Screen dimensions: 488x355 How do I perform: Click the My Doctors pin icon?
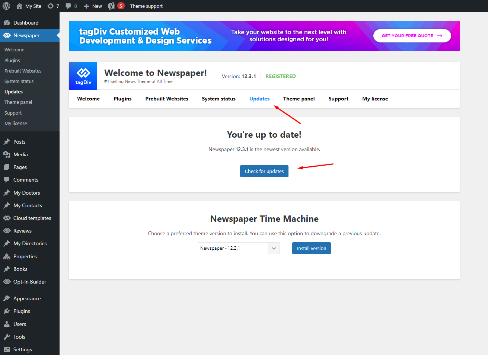(x=7, y=193)
